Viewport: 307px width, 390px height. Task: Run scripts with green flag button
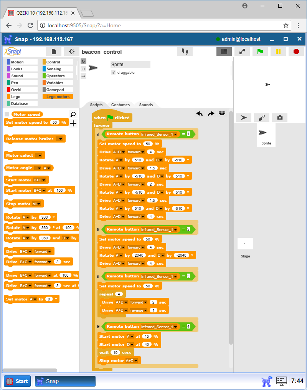click(x=260, y=51)
